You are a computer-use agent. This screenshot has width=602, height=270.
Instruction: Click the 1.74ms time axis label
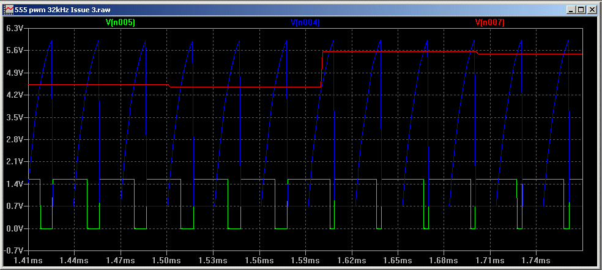(x=536, y=260)
